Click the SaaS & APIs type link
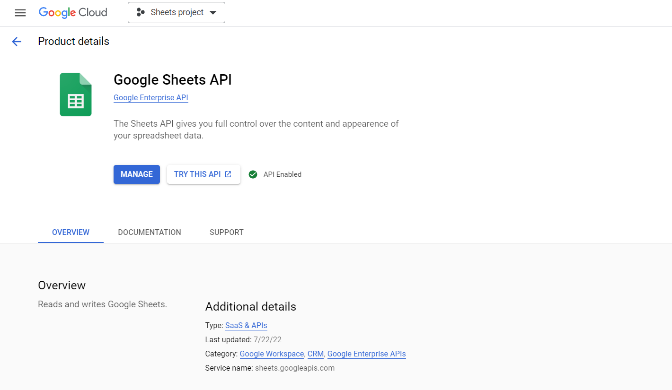The image size is (672, 390). coord(246,325)
